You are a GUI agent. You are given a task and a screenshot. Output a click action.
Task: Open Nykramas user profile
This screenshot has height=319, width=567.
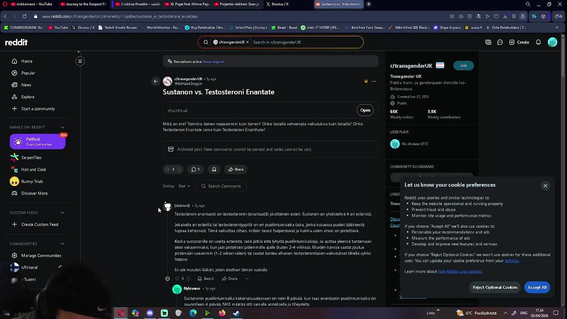(x=192, y=289)
